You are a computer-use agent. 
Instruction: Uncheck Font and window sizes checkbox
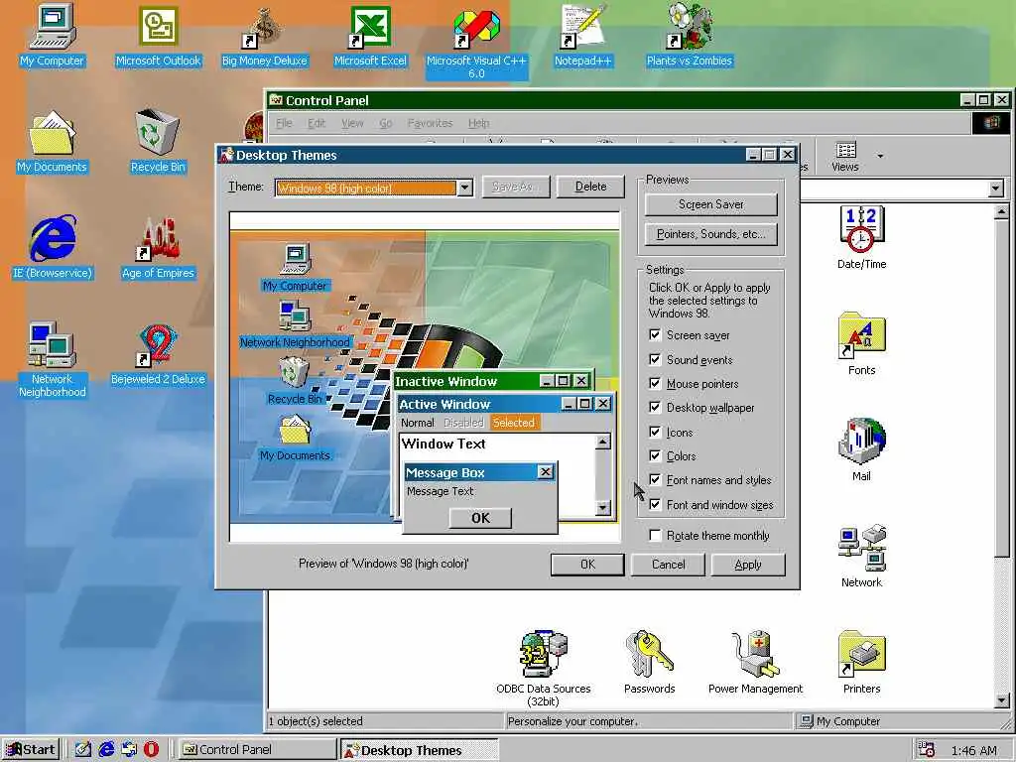655,504
